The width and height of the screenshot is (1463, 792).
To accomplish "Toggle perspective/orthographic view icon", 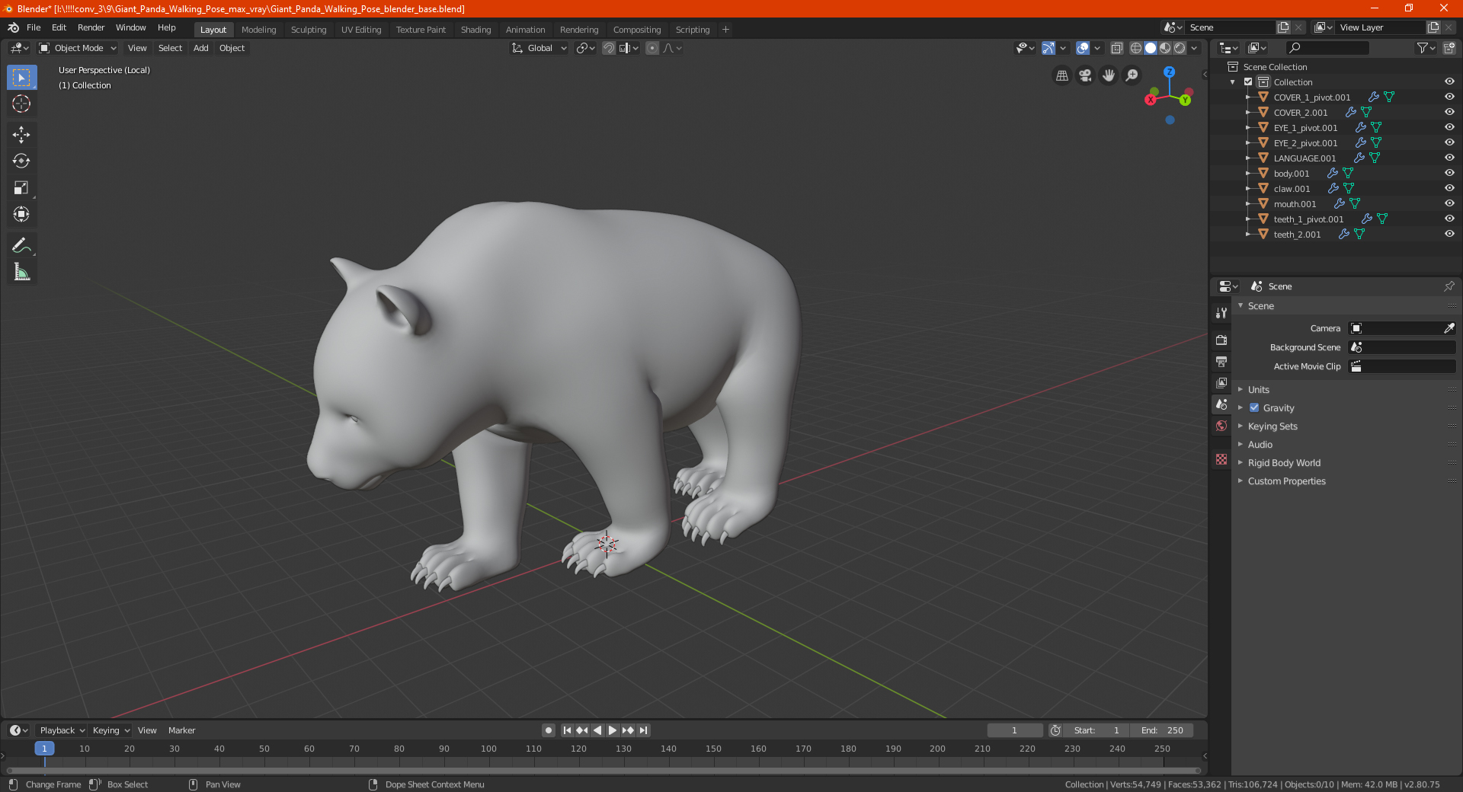I will pyautogui.click(x=1061, y=75).
